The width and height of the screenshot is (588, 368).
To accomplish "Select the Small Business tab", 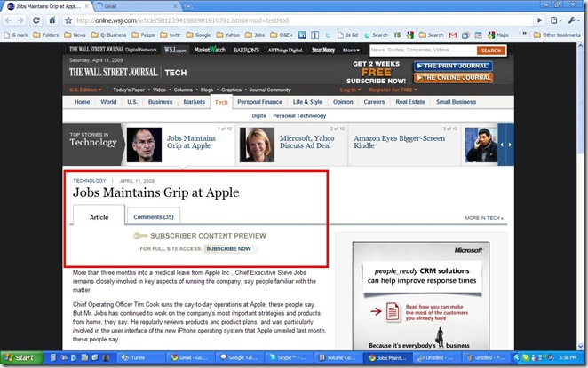I will tap(456, 102).
